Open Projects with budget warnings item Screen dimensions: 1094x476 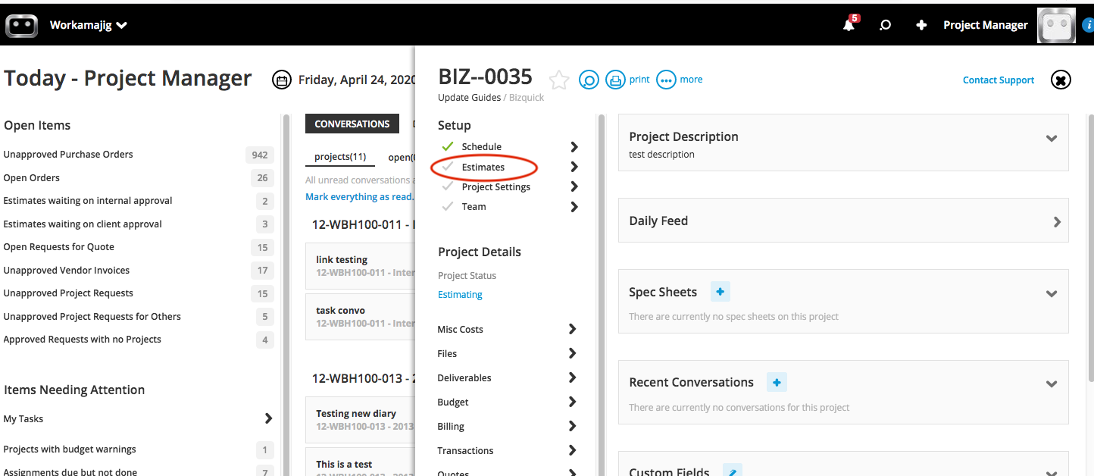70,449
